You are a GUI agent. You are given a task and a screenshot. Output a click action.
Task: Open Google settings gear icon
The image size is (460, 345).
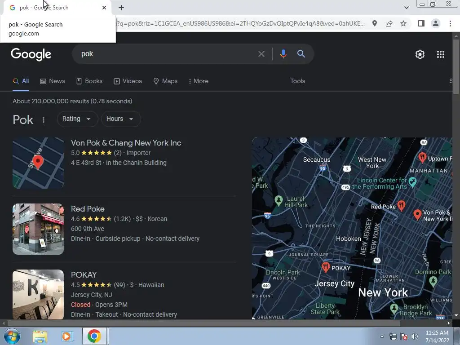pos(420,54)
